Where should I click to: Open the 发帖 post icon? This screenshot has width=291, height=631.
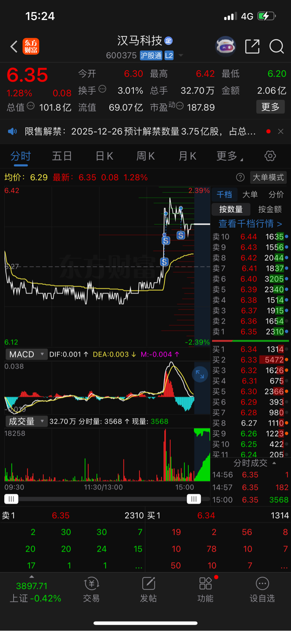pyautogui.click(x=149, y=590)
